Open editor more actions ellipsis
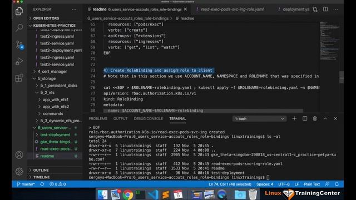The width and height of the screenshot is (356, 200). (335, 9)
